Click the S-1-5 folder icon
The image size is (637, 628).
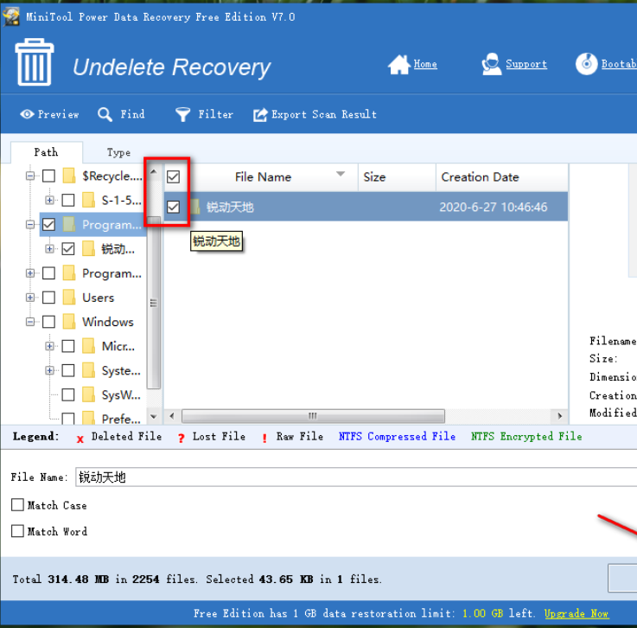[88, 200]
